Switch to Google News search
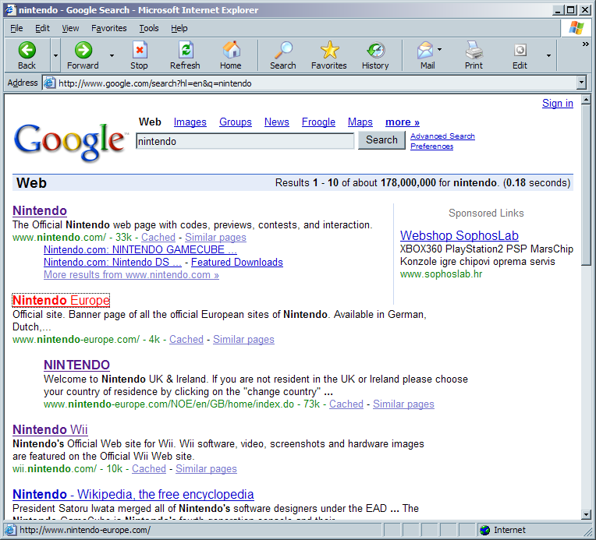 277,122
